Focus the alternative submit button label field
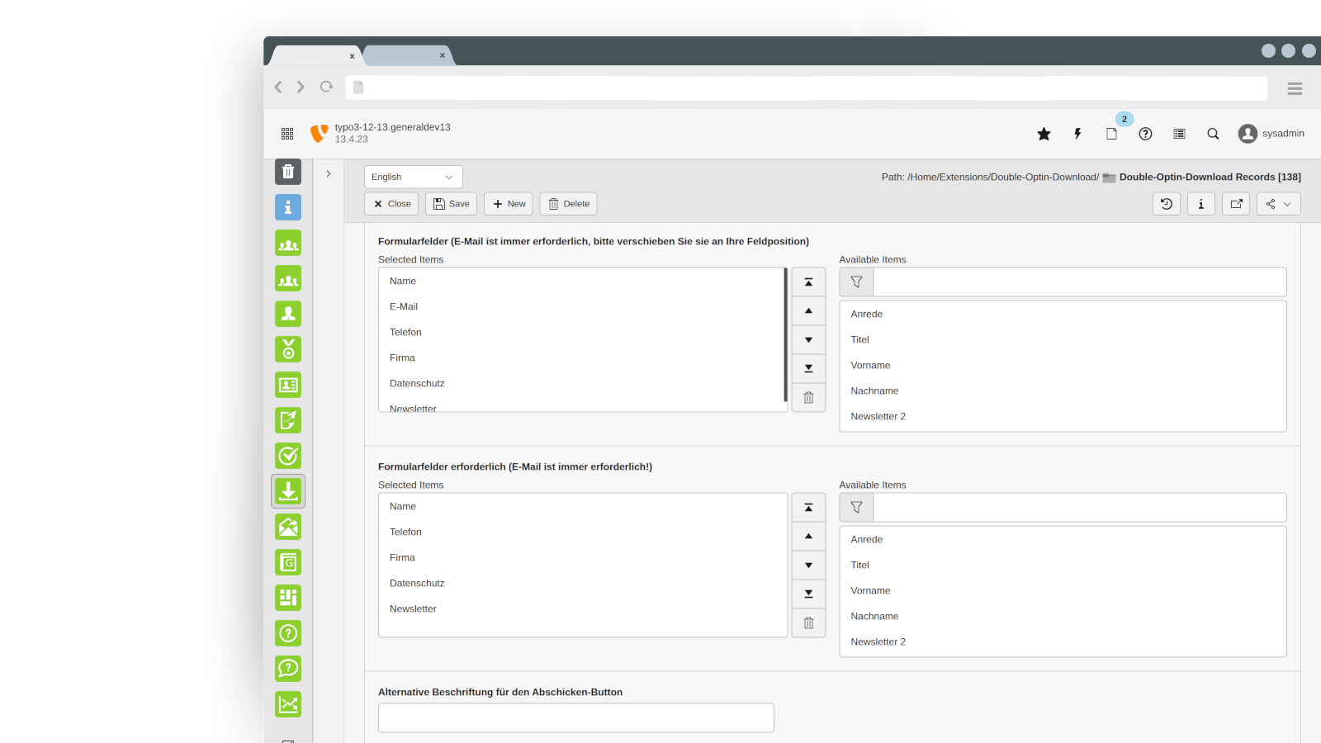1321x743 pixels. pos(575,718)
